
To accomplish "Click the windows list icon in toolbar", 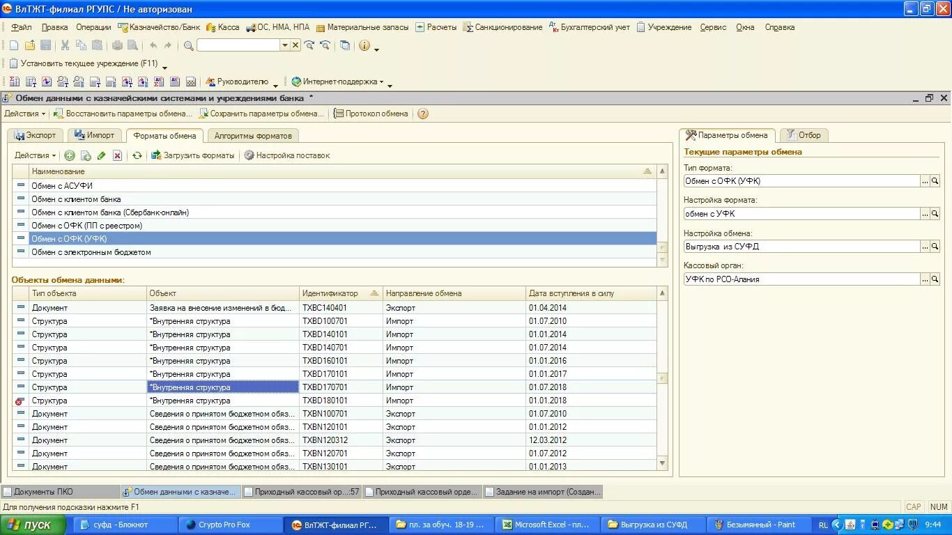I will pyautogui.click(x=345, y=45).
